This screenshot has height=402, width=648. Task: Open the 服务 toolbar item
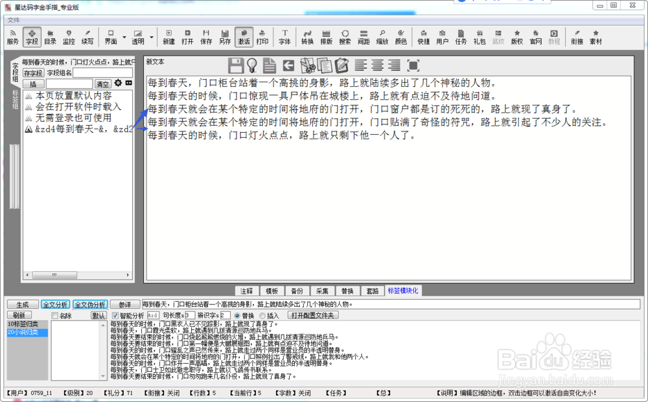pos(12,37)
